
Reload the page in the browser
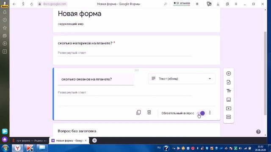pos(32,4)
